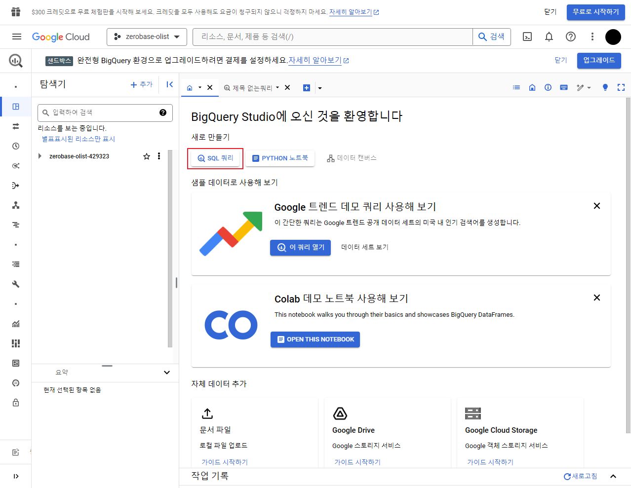This screenshot has width=631, height=488.
Task: Click the 데이터 캔버스 button
Action: [352, 158]
